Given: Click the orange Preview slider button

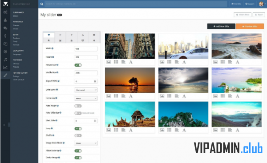Looking at the screenshot, I should click(250, 26).
